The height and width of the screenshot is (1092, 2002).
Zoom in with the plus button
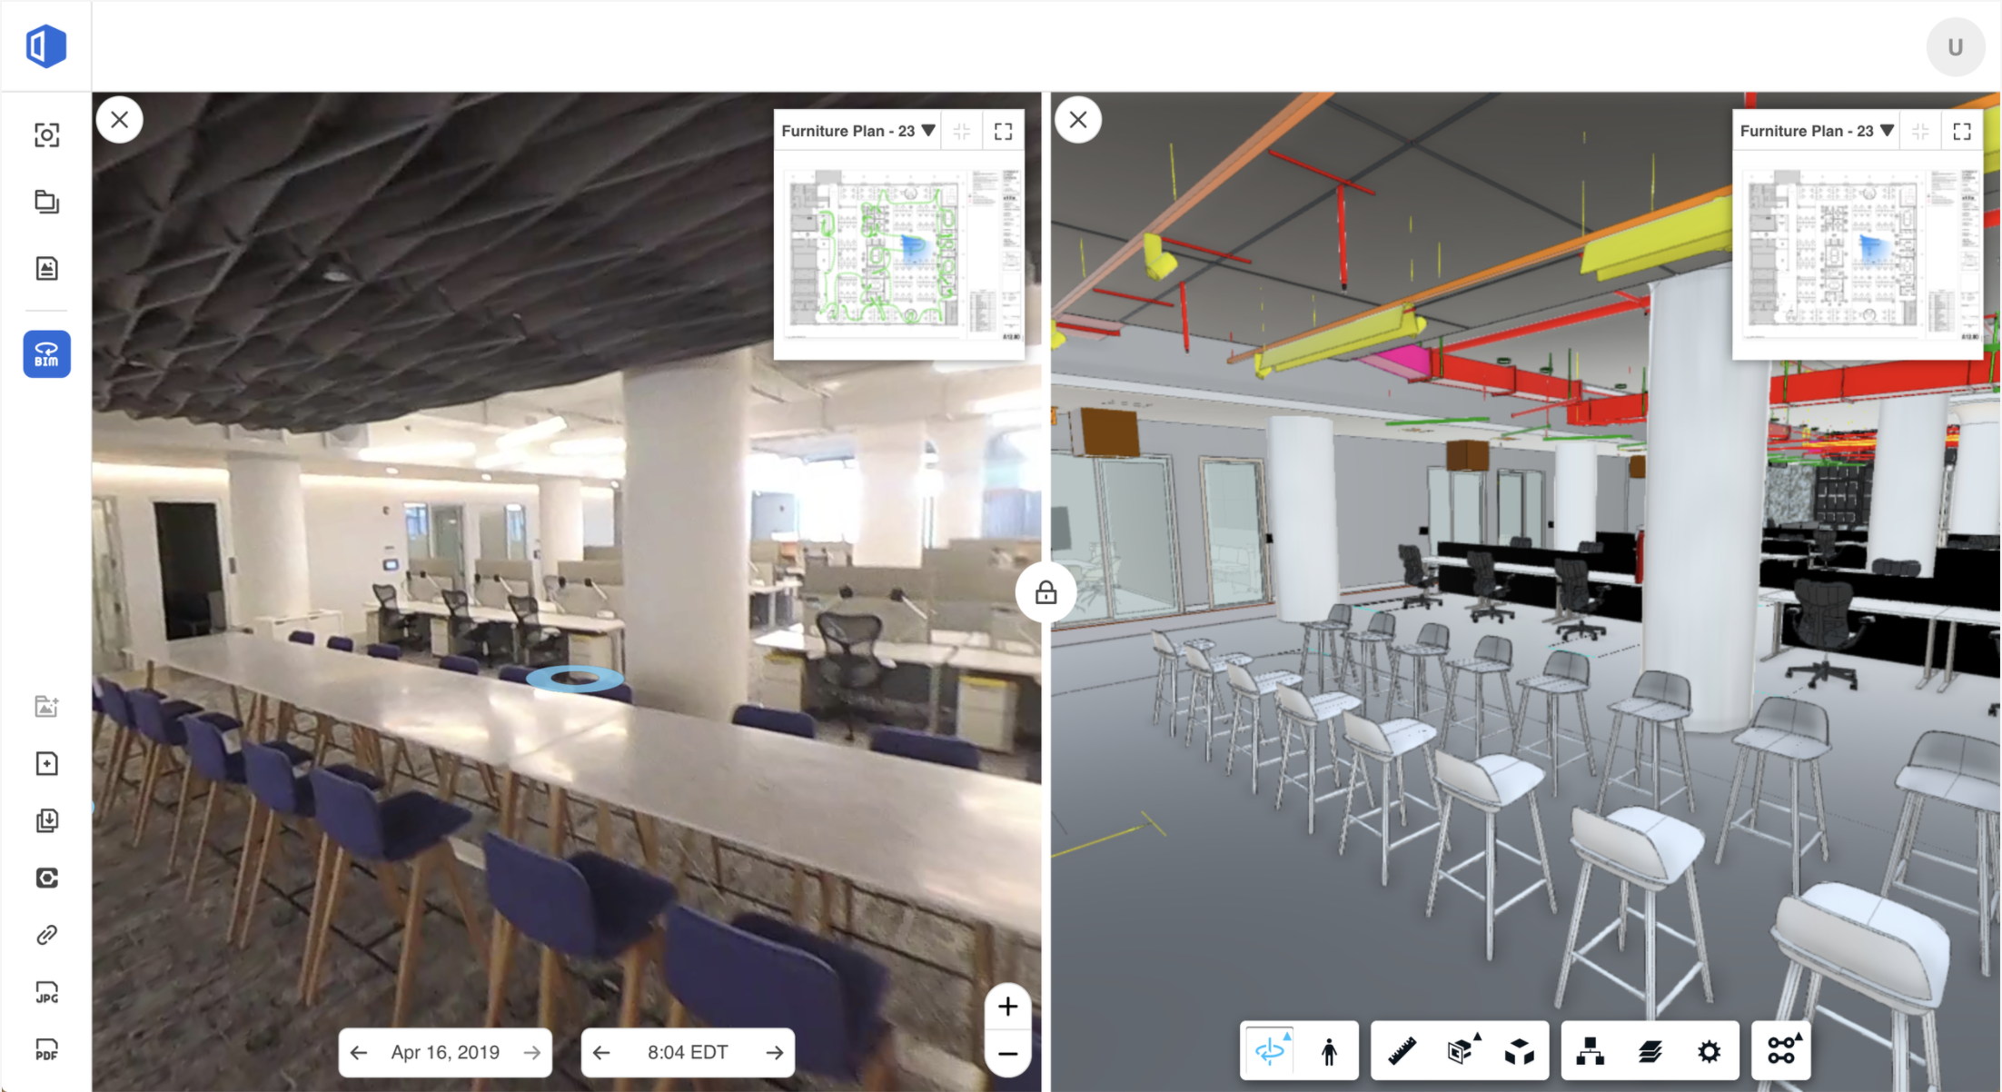coord(1007,1007)
